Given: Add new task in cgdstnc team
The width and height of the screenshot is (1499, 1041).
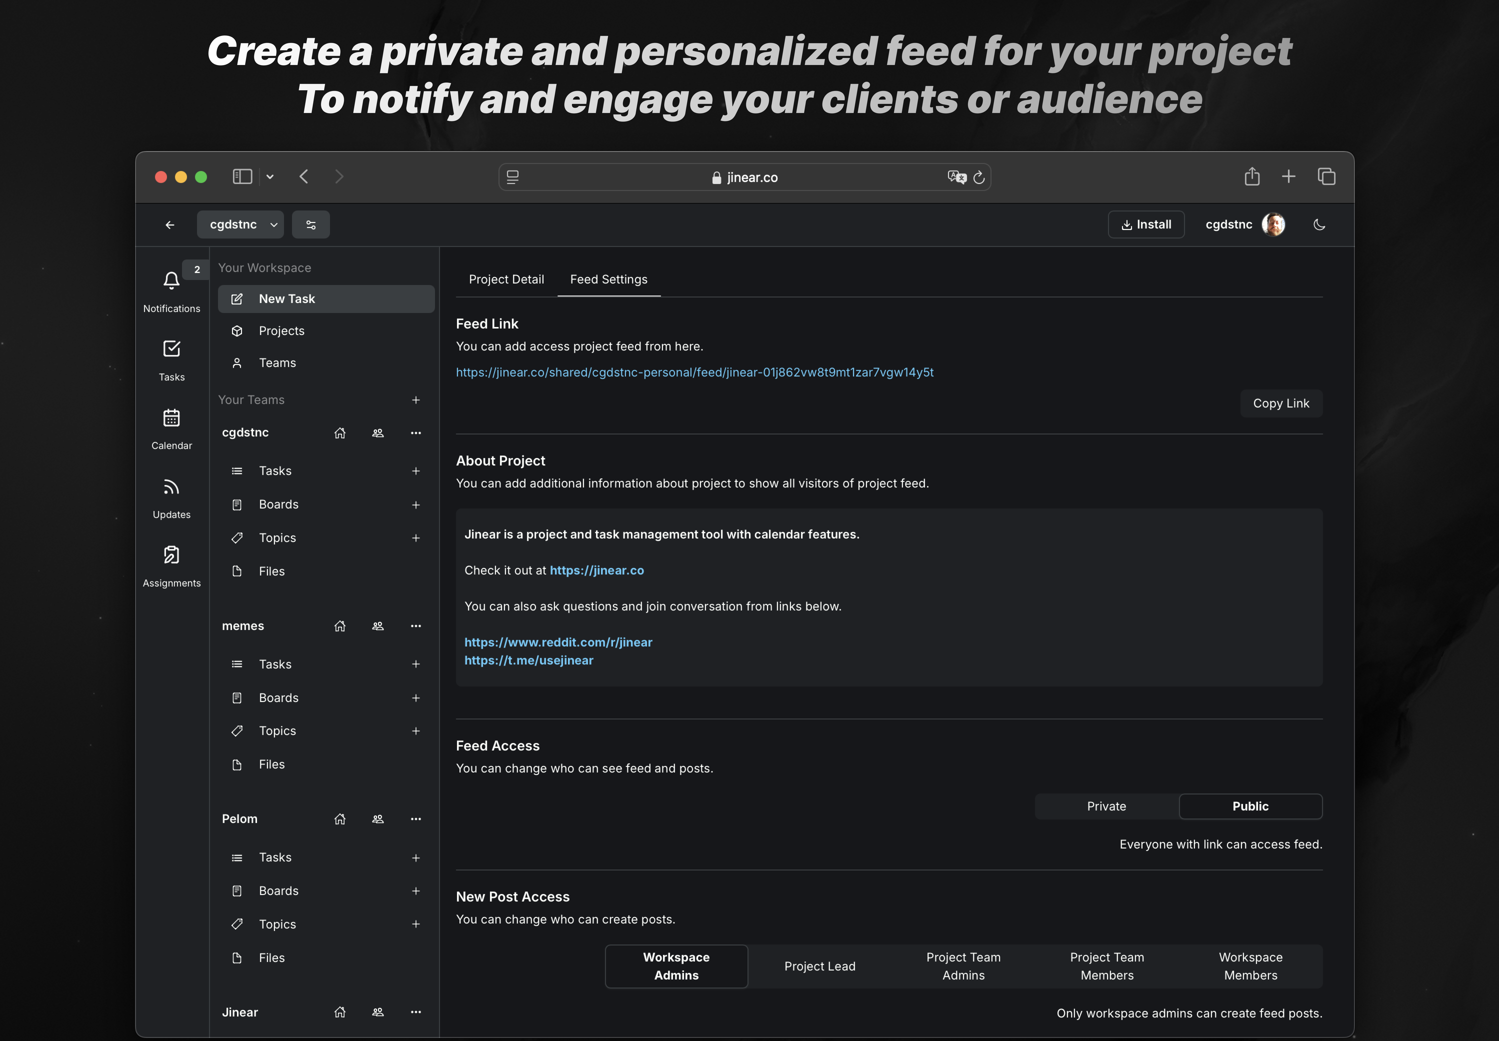Looking at the screenshot, I should point(415,471).
